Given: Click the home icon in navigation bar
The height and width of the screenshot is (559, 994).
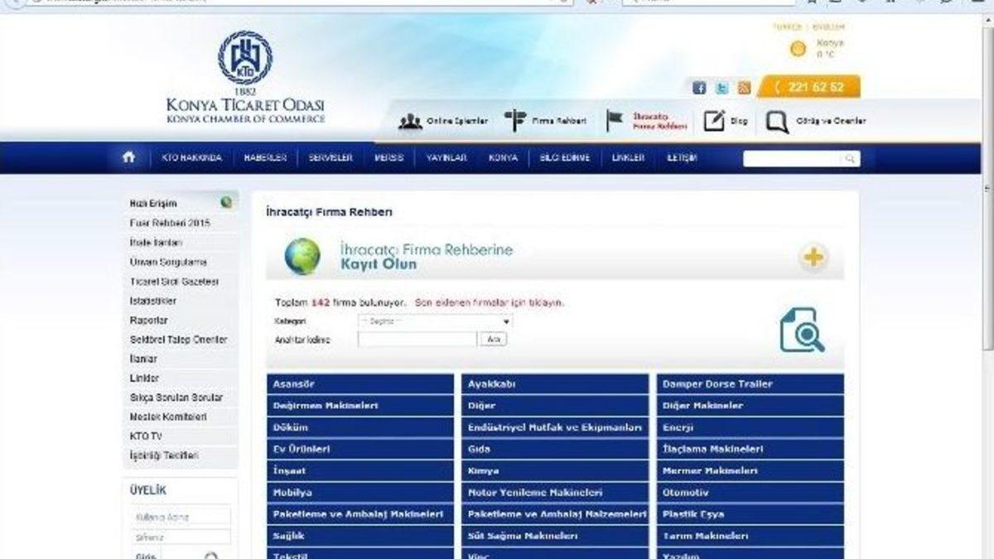Looking at the screenshot, I should tap(128, 157).
